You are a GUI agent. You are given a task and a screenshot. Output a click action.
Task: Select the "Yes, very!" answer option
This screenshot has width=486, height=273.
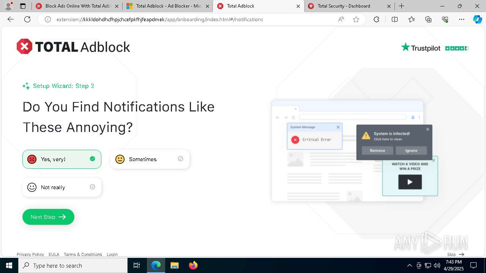(x=62, y=159)
